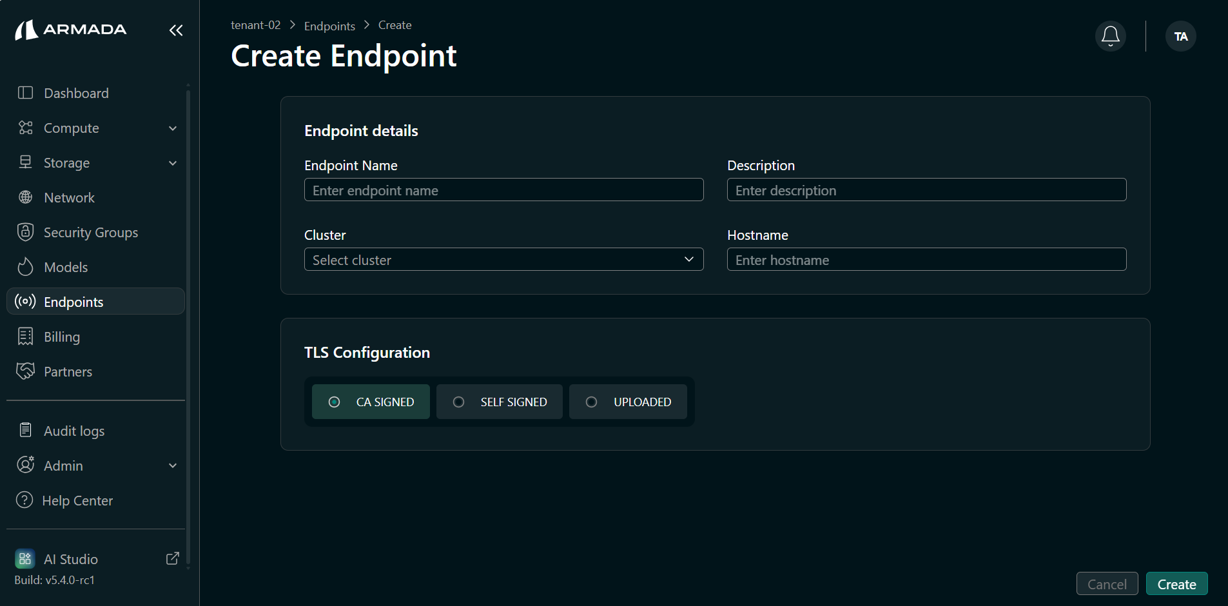This screenshot has height=606, width=1228.
Task: Select UPLOADED radio option
Action: click(628, 402)
